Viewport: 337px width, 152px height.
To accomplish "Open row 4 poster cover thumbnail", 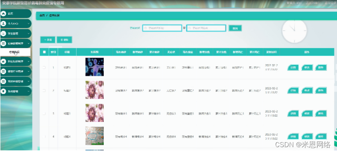I will tap(94, 136).
